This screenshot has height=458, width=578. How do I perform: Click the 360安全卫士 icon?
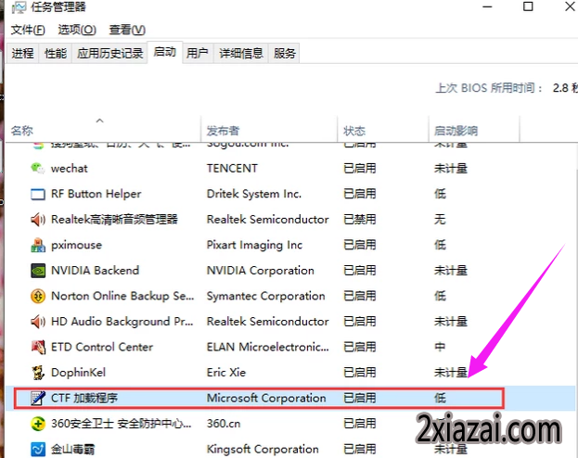(x=38, y=424)
